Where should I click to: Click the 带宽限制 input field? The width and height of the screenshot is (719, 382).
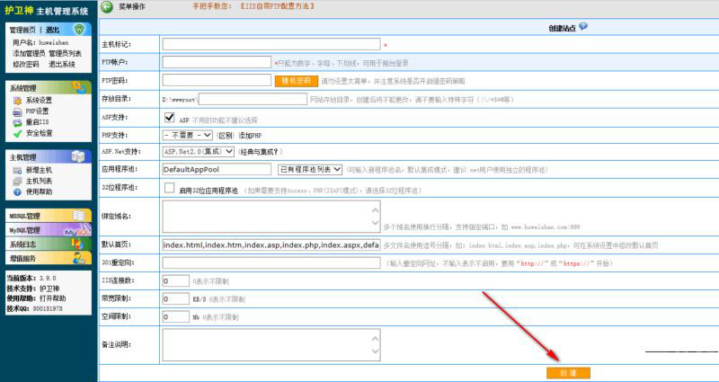[x=175, y=299]
